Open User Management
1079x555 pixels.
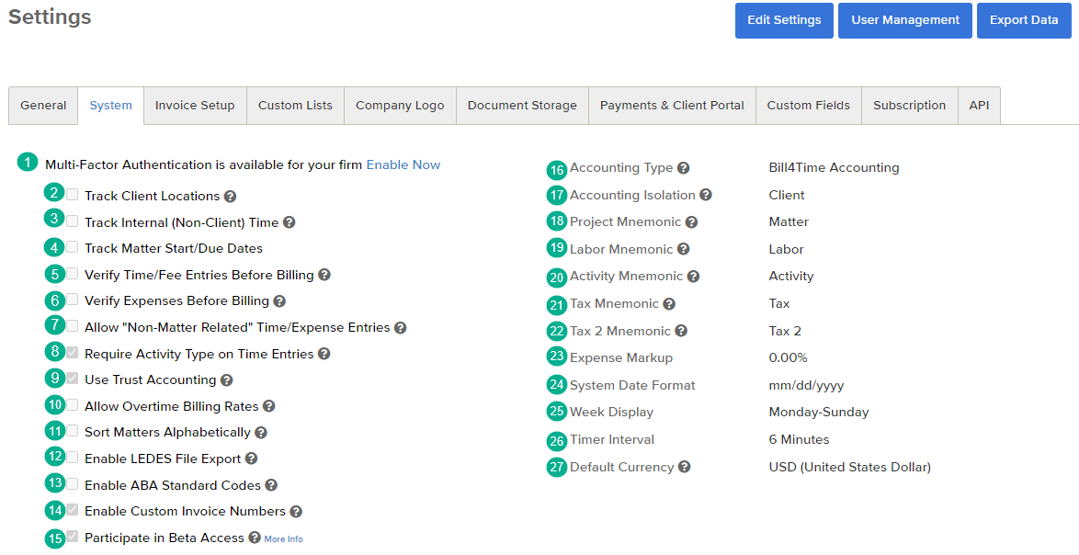point(905,20)
